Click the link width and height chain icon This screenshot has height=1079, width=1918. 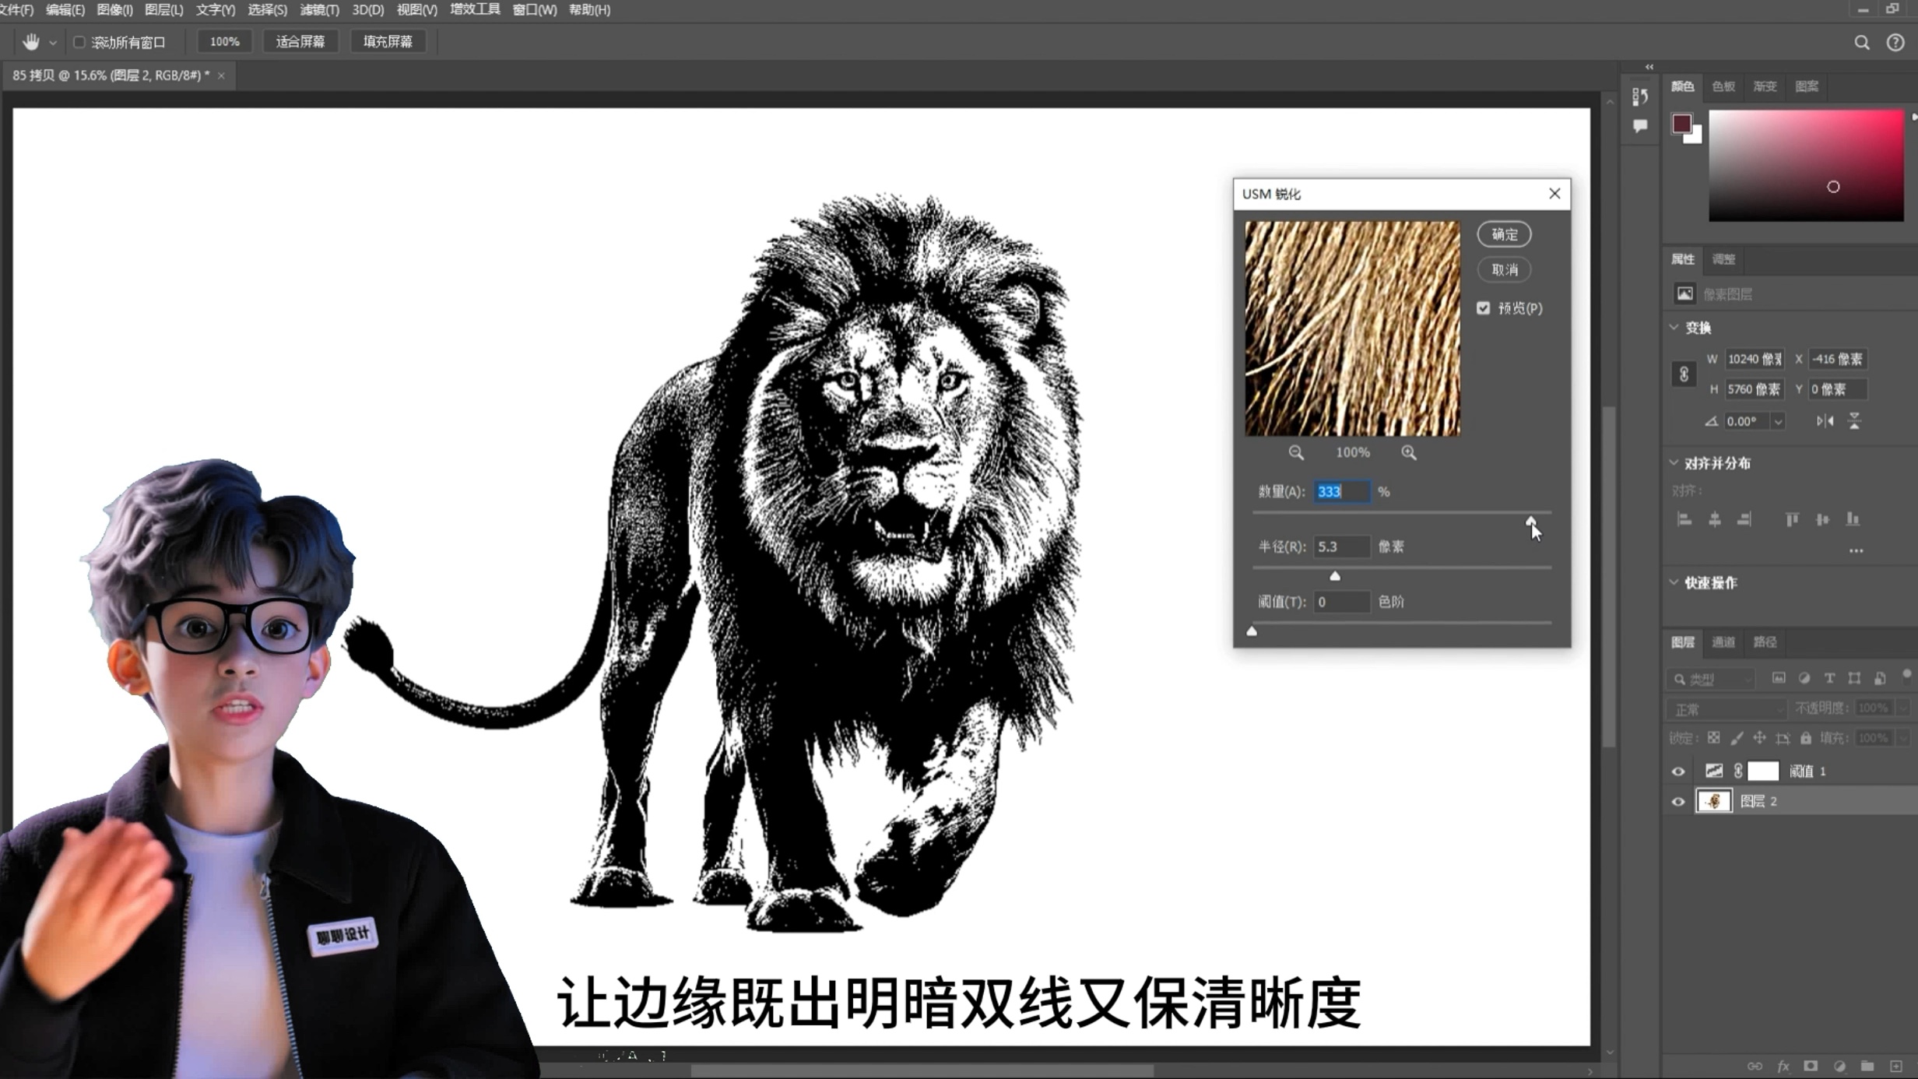[x=1684, y=374]
